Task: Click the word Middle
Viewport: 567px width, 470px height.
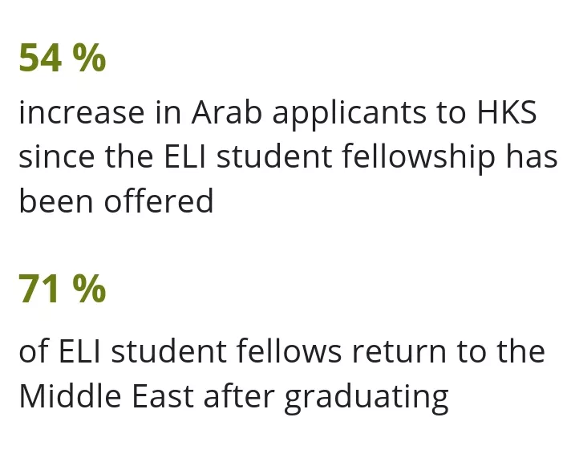Action: (70, 395)
